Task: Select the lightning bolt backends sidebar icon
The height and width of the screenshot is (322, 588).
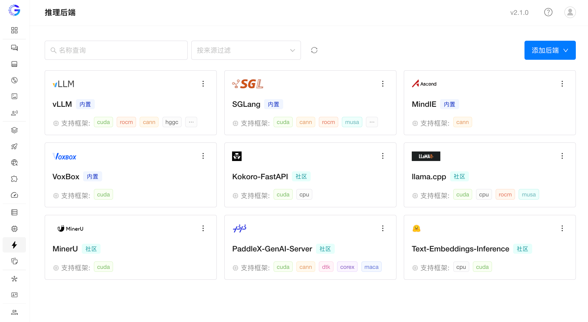Action: pyautogui.click(x=14, y=245)
